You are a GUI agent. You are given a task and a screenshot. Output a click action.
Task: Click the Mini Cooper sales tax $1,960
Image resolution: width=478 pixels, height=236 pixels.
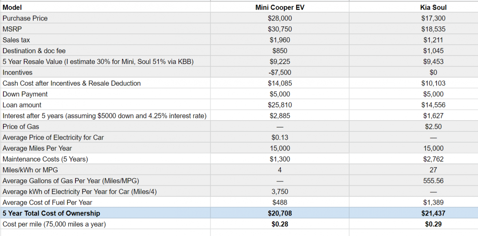[280, 40]
